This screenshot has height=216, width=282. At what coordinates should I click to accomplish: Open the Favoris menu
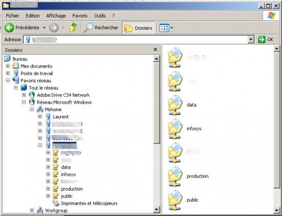tap(80, 16)
